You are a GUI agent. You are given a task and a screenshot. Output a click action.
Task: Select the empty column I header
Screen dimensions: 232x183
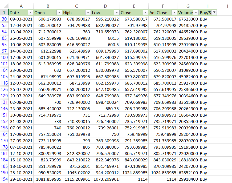(x=227, y=6)
